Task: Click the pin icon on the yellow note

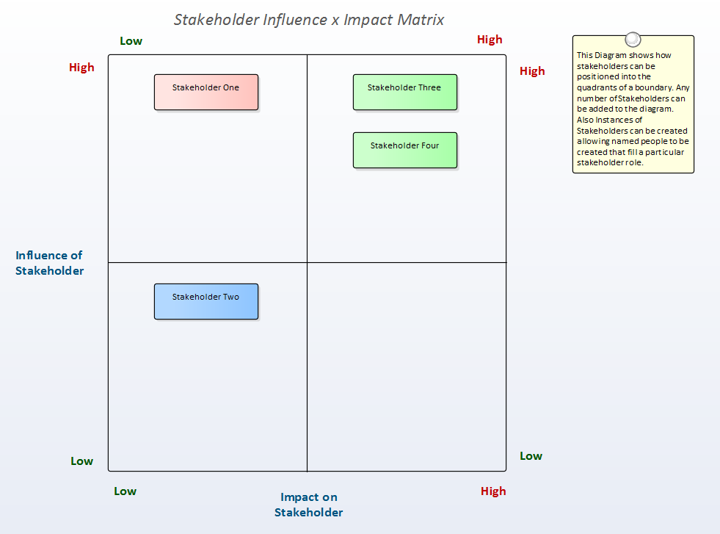Action: click(x=633, y=40)
